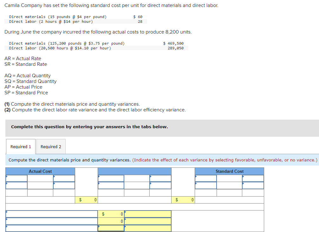Screen dimensions: 319x232
Task: Click second-row center input in unlabeled middle section
Action: point(137,185)
